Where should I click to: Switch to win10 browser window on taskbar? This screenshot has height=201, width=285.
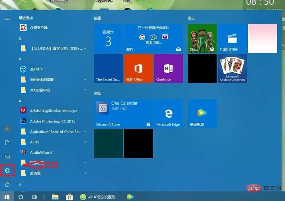(99, 197)
